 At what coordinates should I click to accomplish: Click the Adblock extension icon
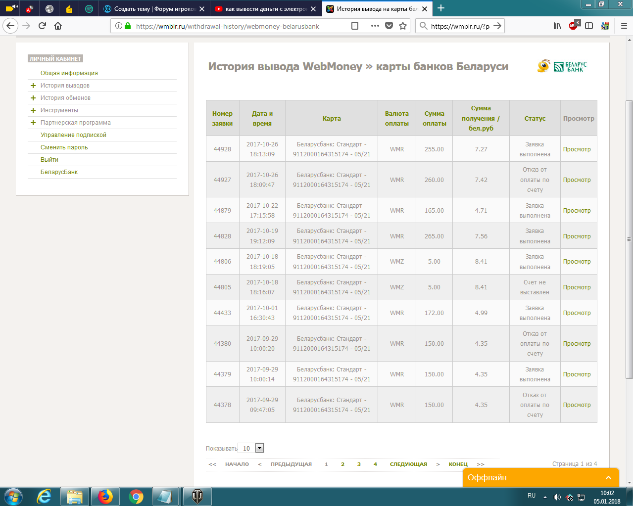point(573,26)
